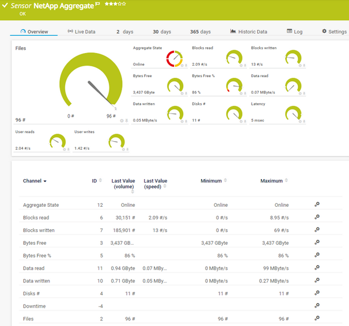Click the Blocks written channel name
349x326 pixels.
(39, 230)
